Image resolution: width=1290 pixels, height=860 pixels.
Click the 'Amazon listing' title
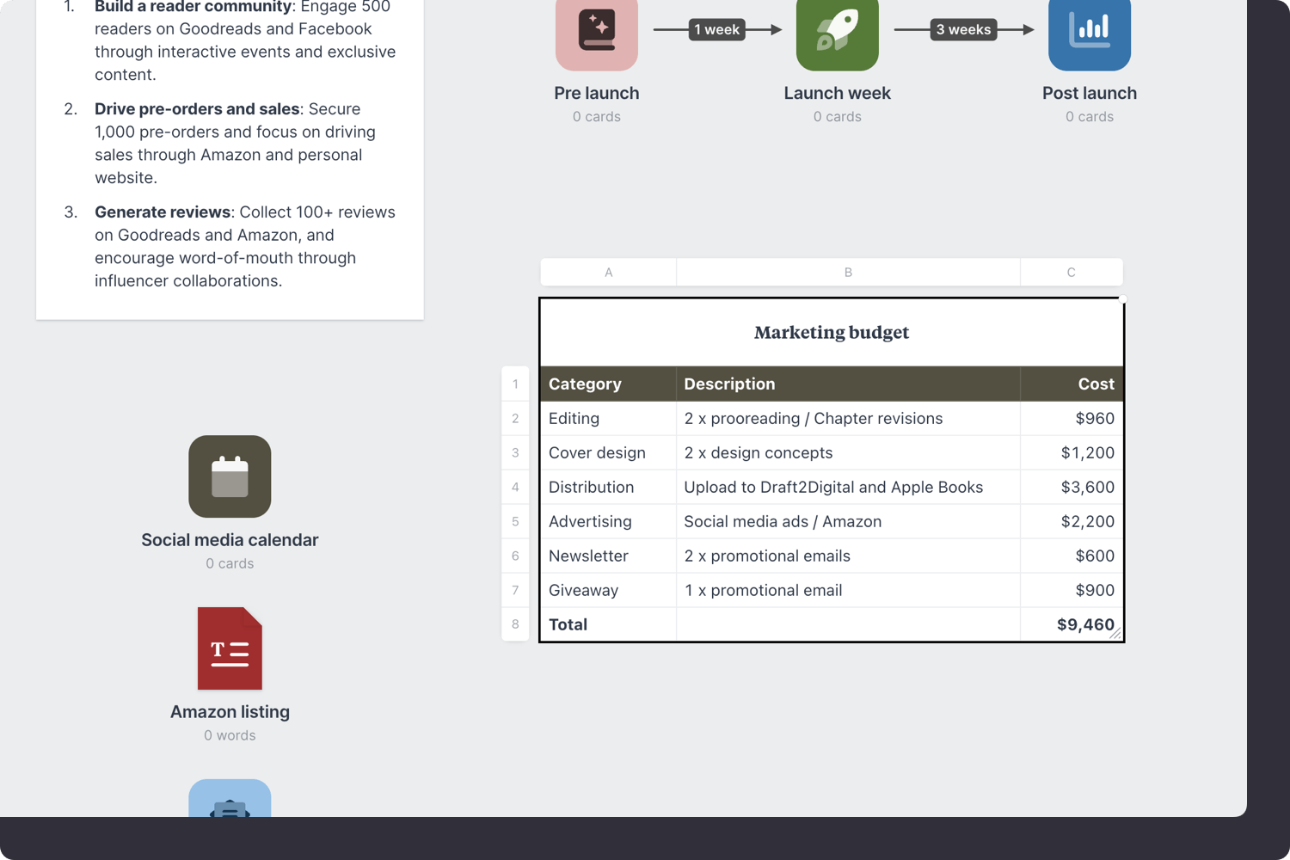pyautogui.click(x=230, y=712)
